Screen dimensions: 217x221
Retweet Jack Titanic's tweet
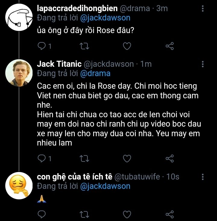click(x=86, y=158)
